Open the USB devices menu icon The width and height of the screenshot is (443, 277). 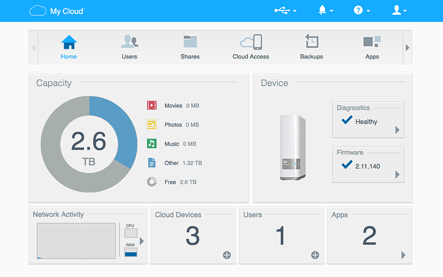(x=282, y=11)
